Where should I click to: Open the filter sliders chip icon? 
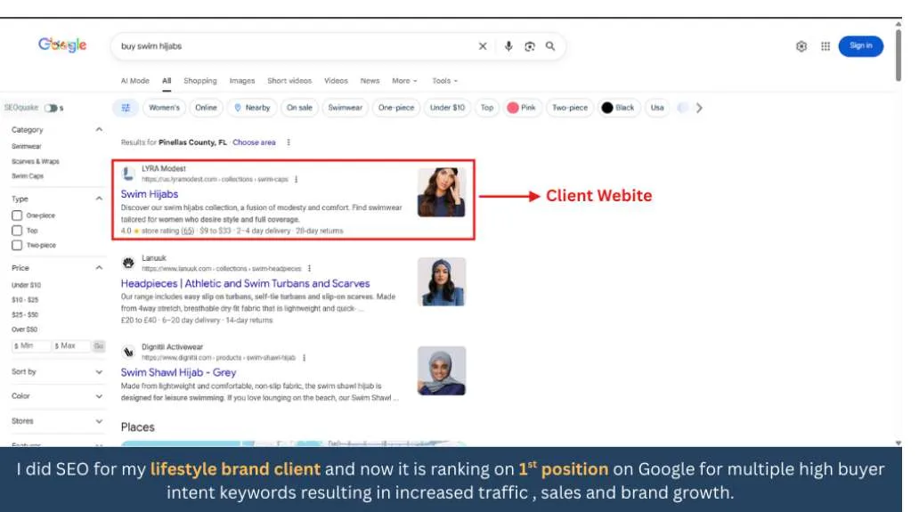(x=126, y=108)
